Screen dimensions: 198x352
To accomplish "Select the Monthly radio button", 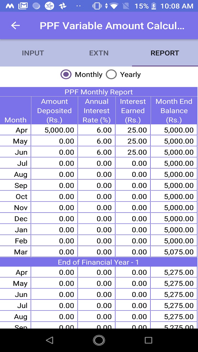I will click(66, 75).
